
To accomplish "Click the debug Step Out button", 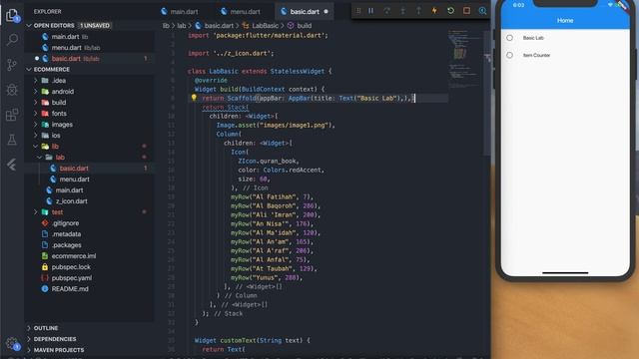I will coord(418,11).
